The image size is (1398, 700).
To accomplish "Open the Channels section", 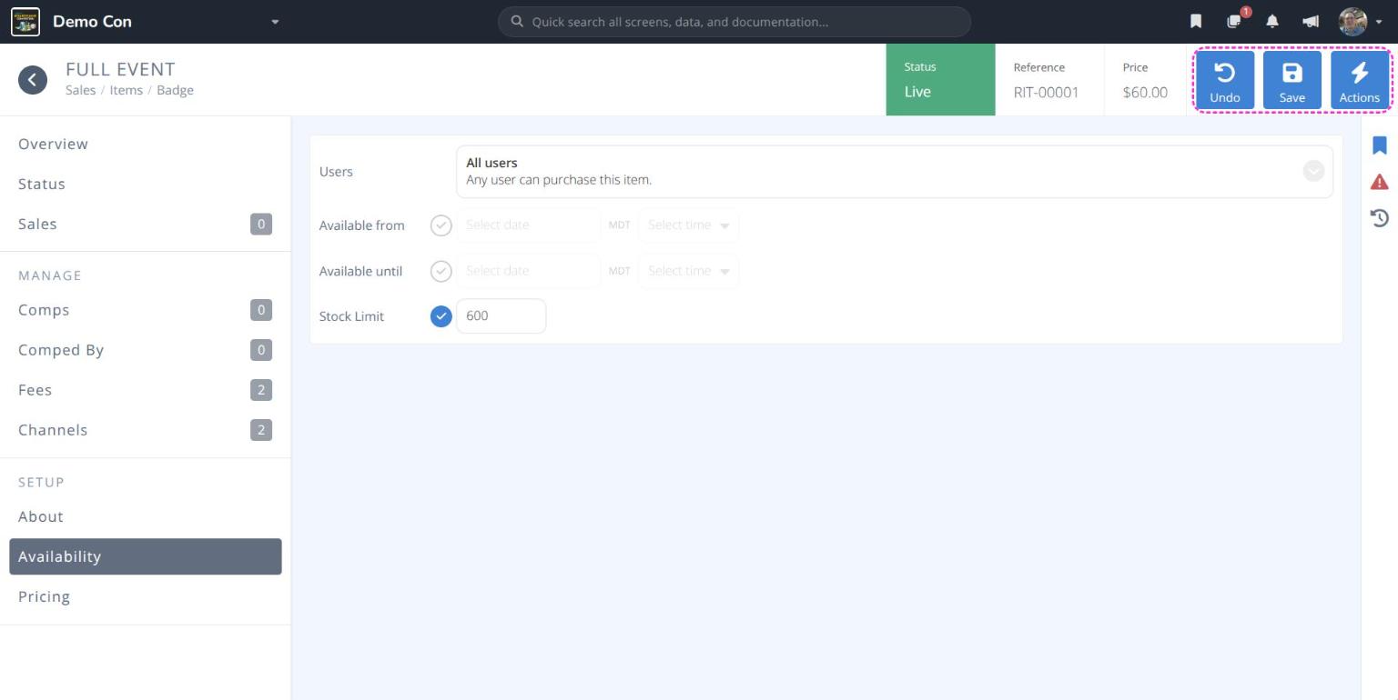I will [x=146, y=430].
